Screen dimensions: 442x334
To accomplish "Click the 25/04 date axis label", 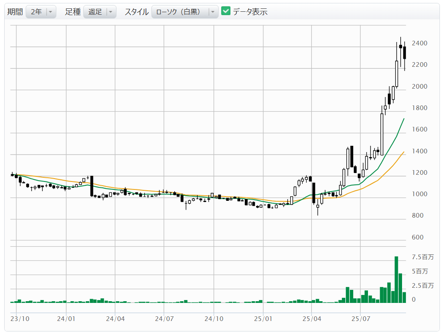I will [312, 319].
